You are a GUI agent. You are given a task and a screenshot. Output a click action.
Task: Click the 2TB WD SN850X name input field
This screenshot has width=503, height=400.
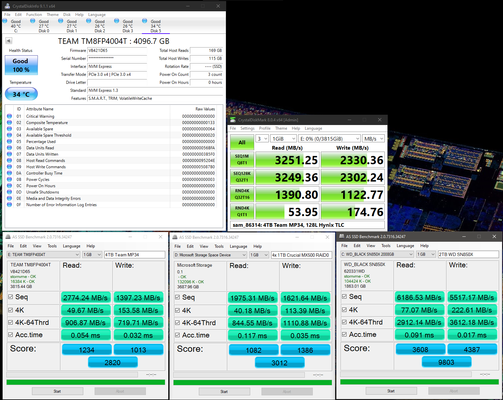click(x=468, y=254)
